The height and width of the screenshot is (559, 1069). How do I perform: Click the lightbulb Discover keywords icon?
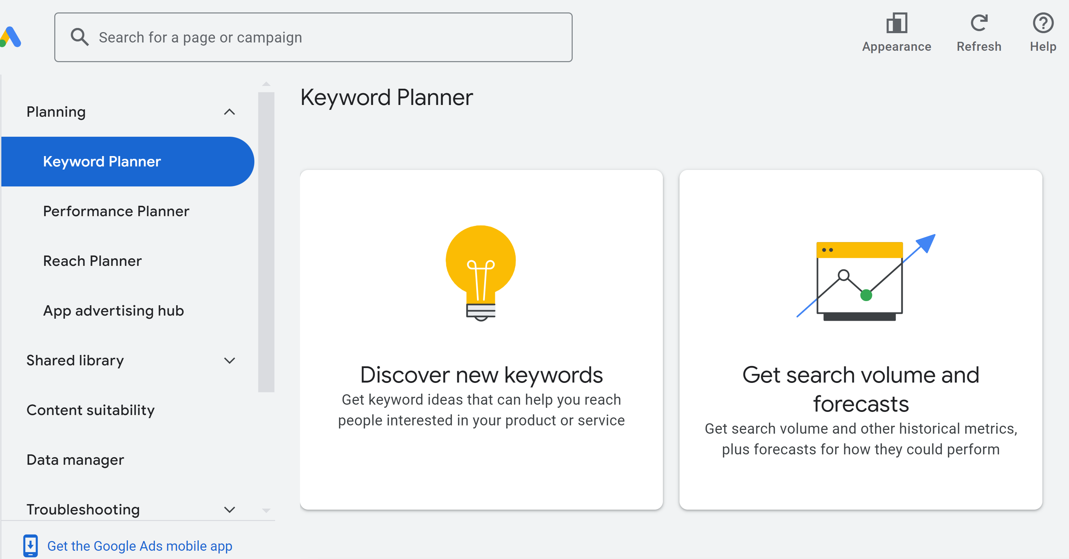click(x=480, y=273)
